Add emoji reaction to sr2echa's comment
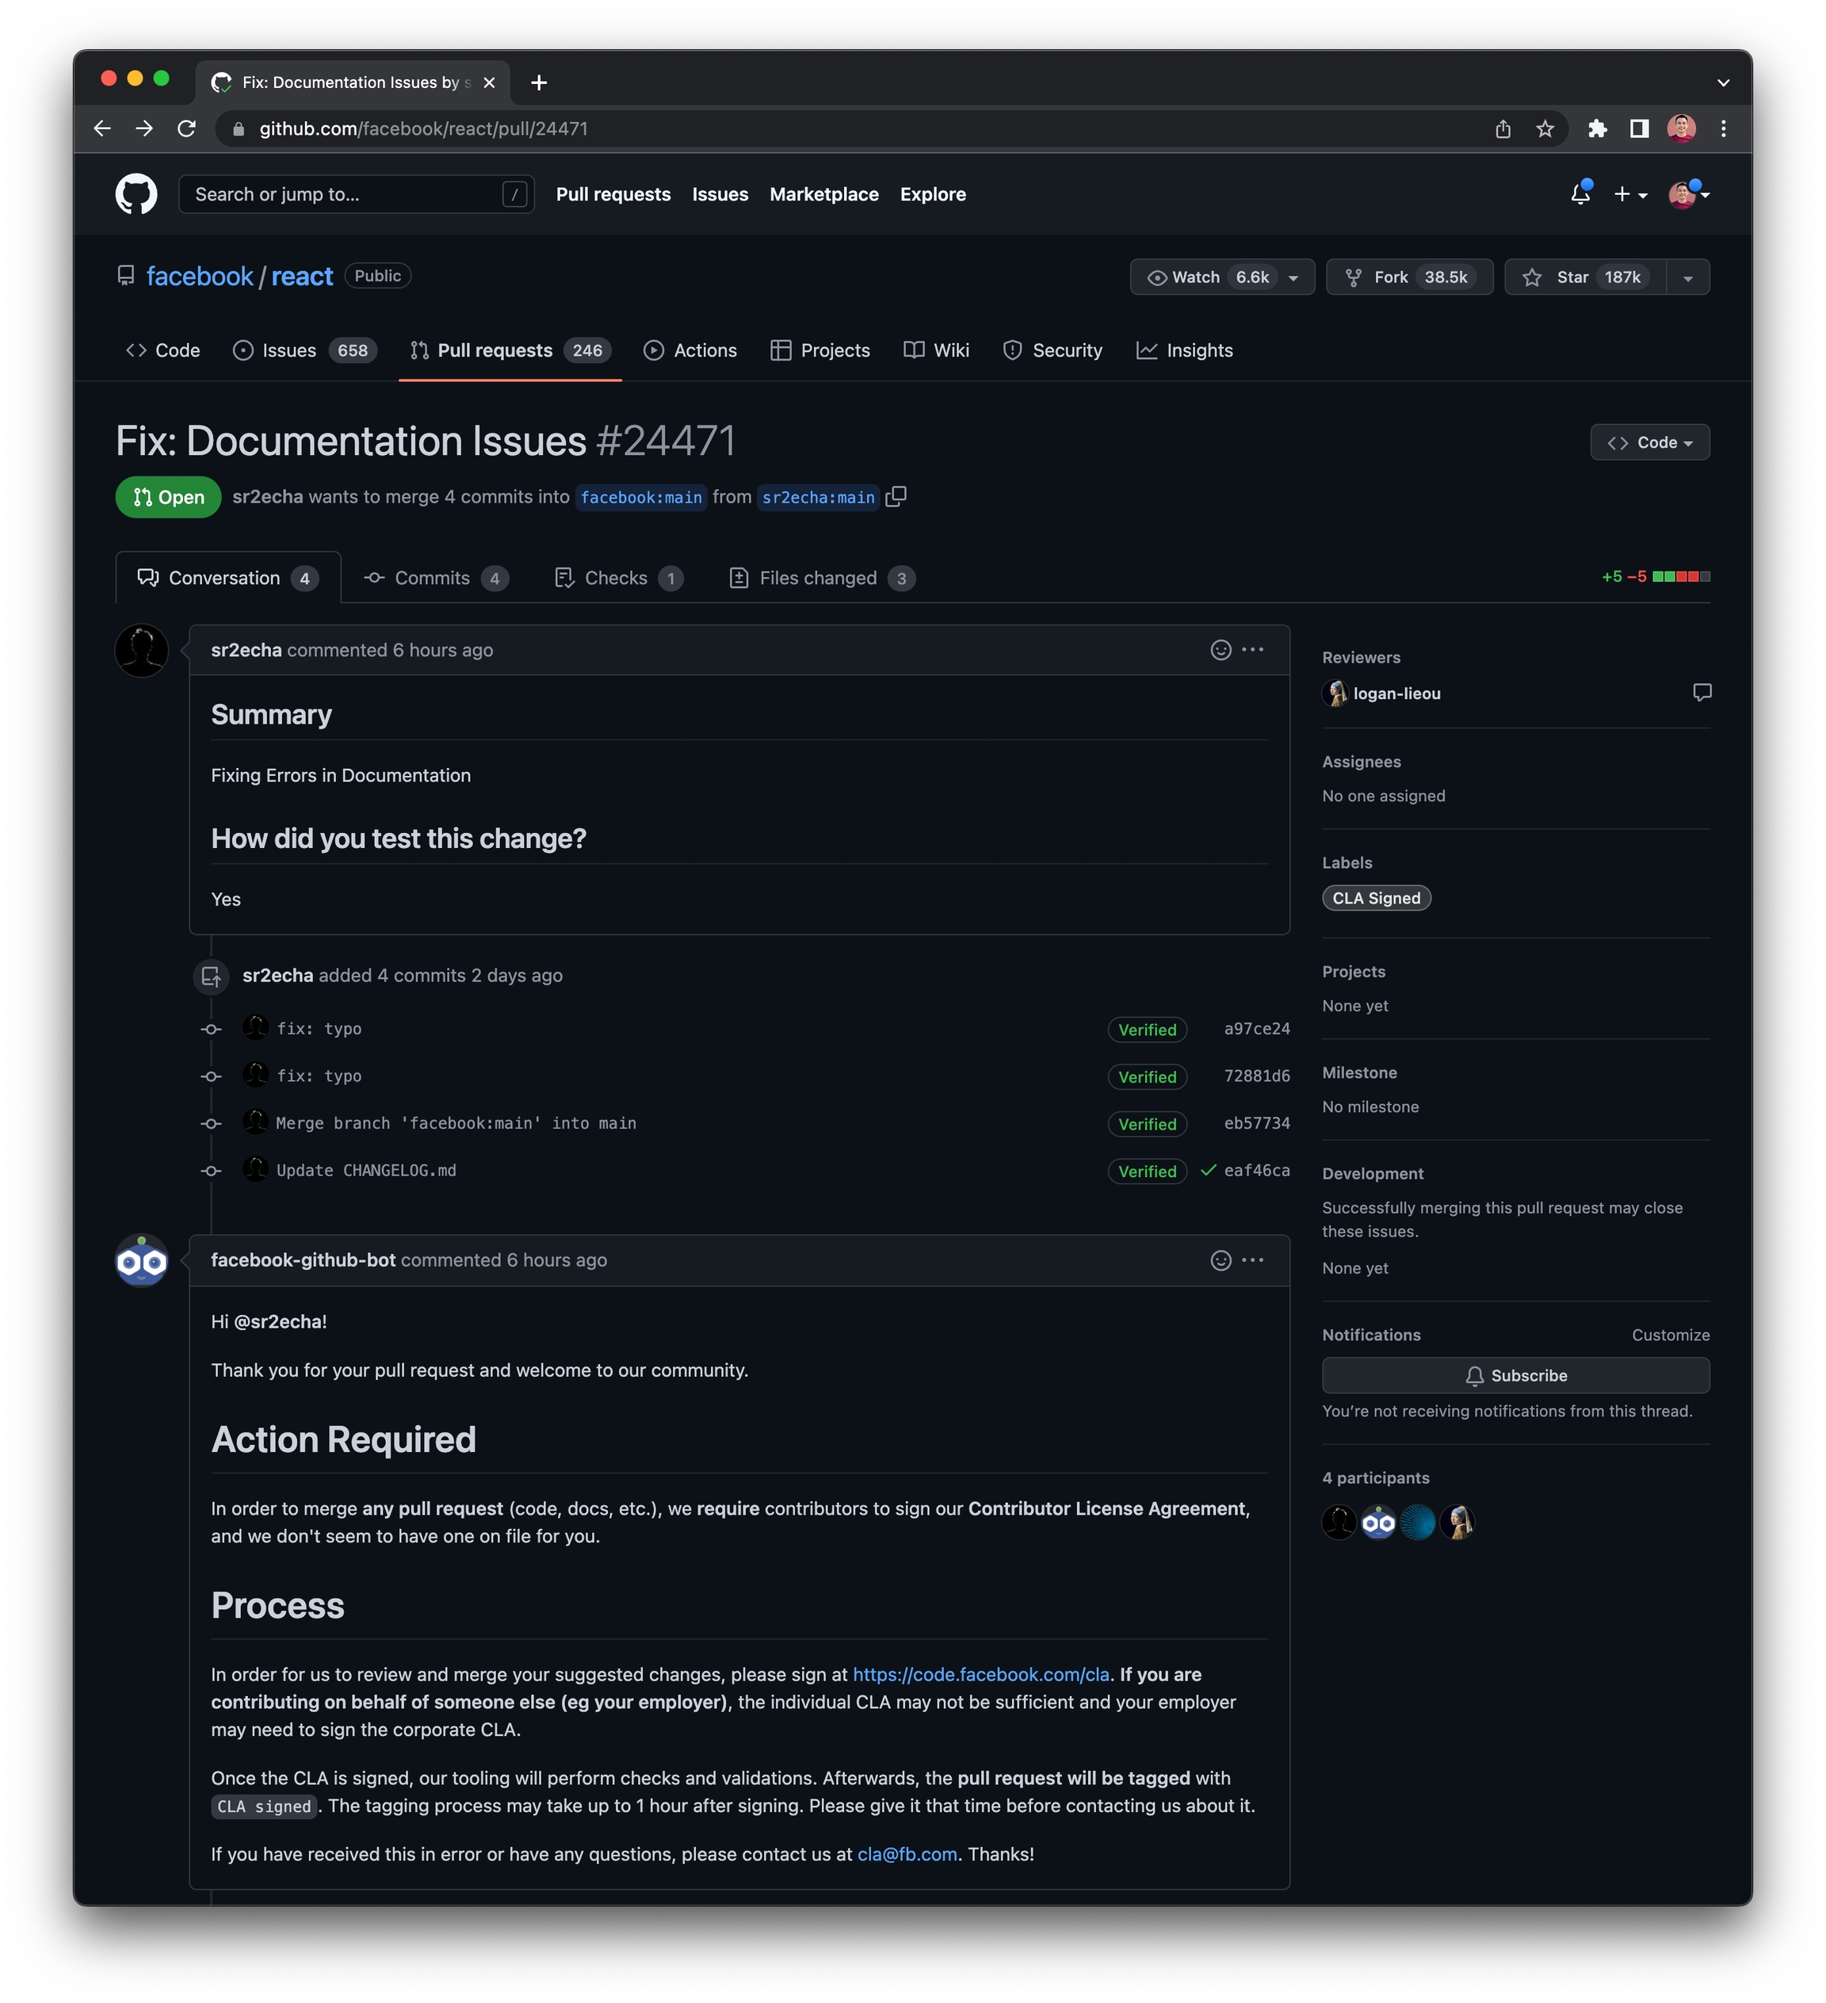The width and height of the screenshot is (1826, 2003). [1221, 650]
